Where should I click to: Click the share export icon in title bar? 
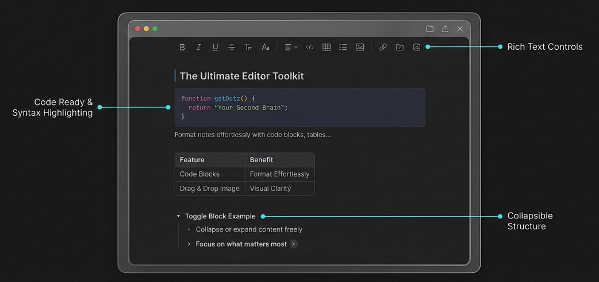pos(445,29)
